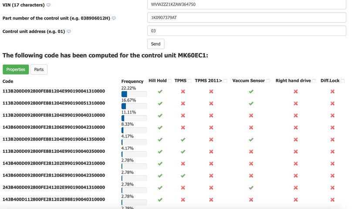Toggle the Vaccum Sensor checkbox

point(268,81)
